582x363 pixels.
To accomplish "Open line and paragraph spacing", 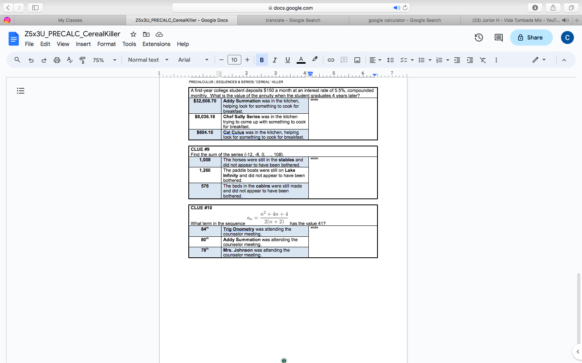I will 390,60.
